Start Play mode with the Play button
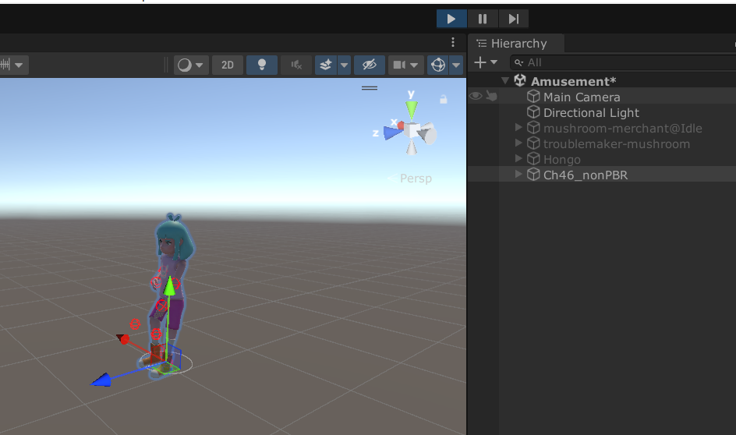Viewport: 736px width, 435px height. click(x=451, y=19)
